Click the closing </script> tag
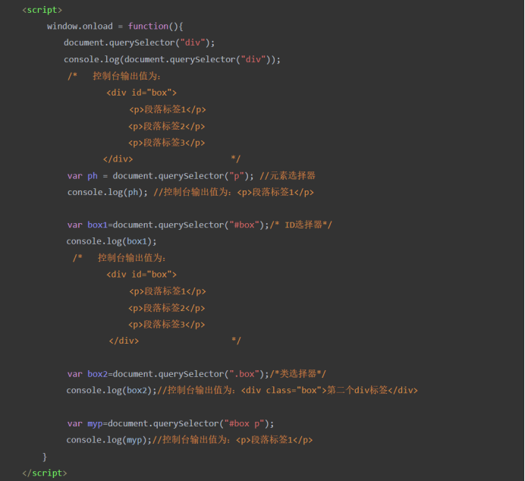Viewport: 525px width, 481px height. click(x=45, y=473)
